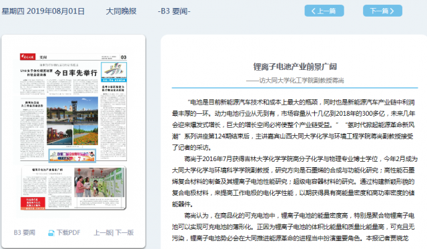This screenshot has width=427, height=249.
Task: Click the subtitle 访大同大学化工学院副教授蒋尚
Action: (x=295, y=81)
